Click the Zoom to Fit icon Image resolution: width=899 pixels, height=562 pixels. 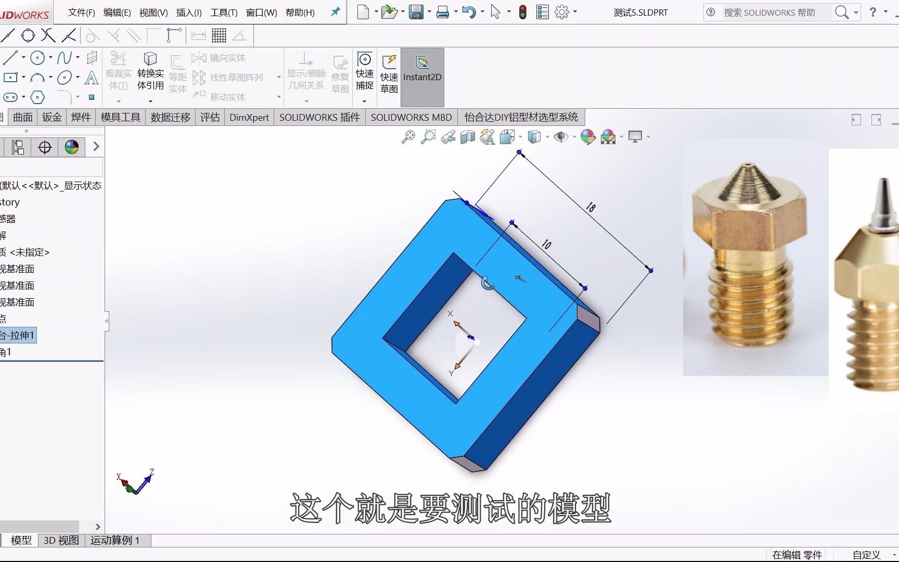click(408, 137)
